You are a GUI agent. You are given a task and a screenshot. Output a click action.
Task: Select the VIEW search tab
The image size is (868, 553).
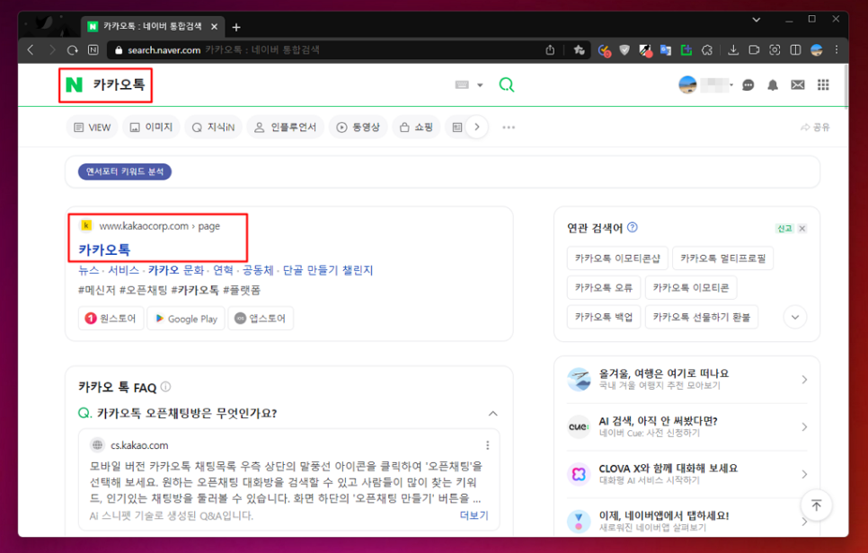pyautogui.click(x=93, y=127)
